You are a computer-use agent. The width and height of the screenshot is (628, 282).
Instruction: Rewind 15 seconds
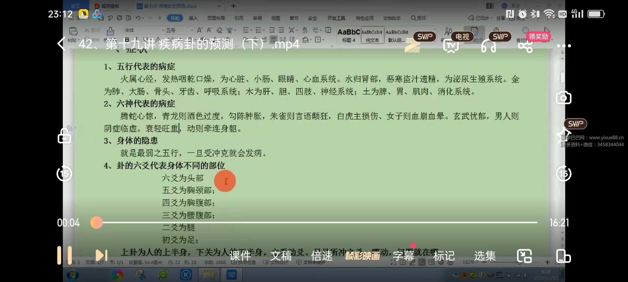[x=64, y=173]
